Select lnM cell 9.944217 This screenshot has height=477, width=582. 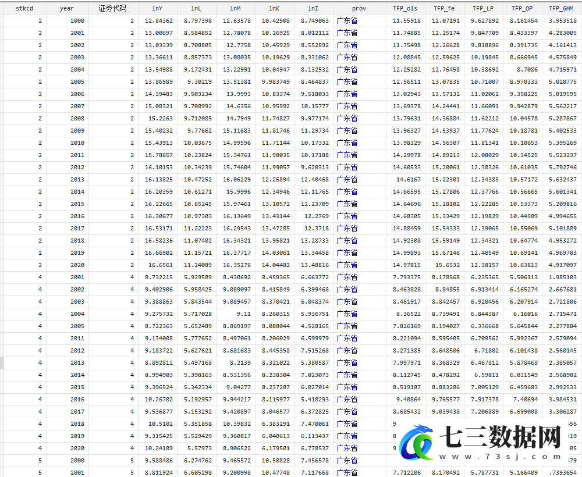tap(235, 400)
